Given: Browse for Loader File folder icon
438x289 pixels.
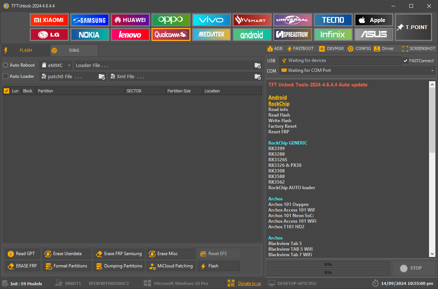Looking at the screenshot, I should [x=258, y=66].
